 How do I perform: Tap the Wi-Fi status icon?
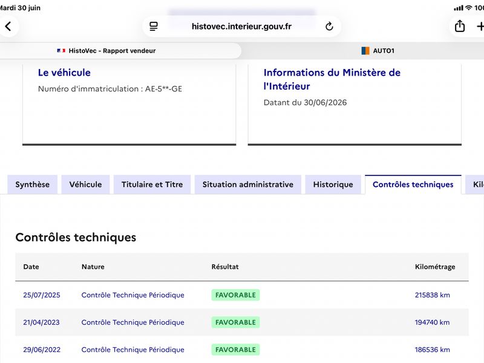click(x=469, y=8)
